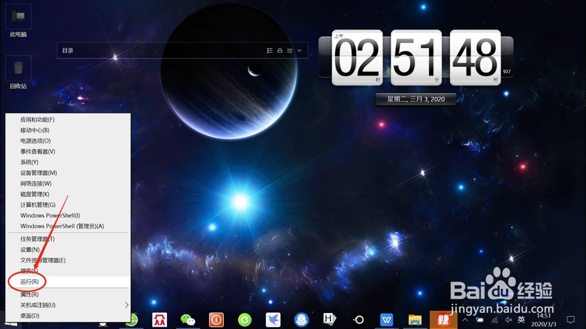Click the hours flip card showing 02

357,57
